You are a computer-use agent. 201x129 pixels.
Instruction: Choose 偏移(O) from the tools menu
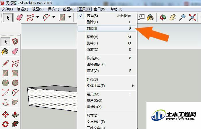[x=107, y=71]
